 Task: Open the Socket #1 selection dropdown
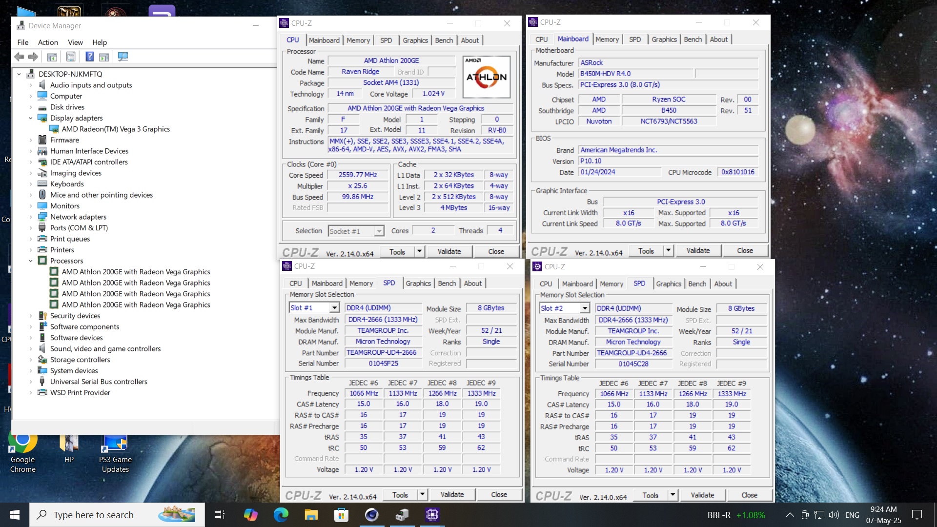coord(379,231)
